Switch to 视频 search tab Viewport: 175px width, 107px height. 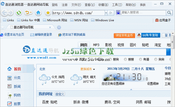coord(121,45)
